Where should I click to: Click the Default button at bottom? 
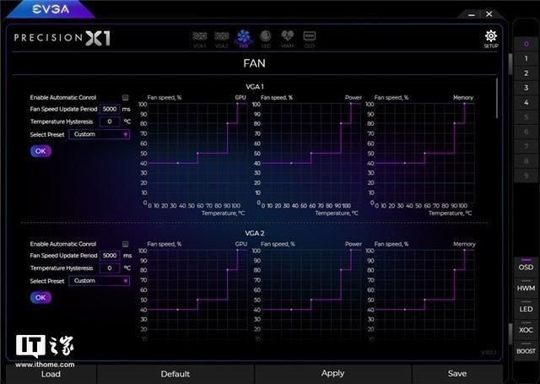175,374
